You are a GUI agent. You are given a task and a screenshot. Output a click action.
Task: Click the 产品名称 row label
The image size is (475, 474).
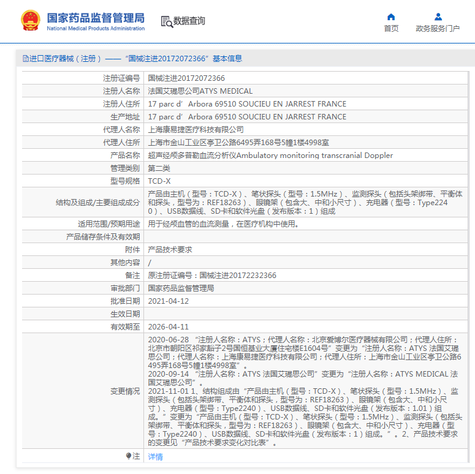pos(125,156)
